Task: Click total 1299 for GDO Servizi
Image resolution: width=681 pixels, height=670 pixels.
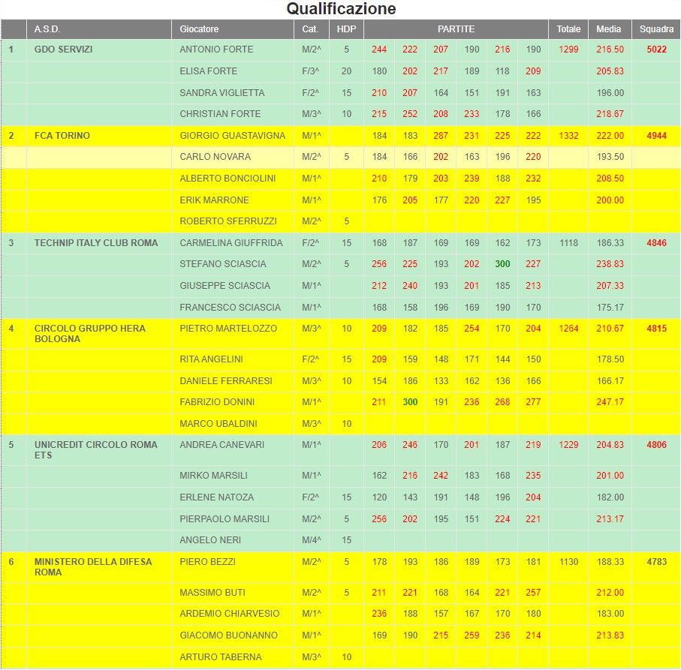Action: point(568,50)
